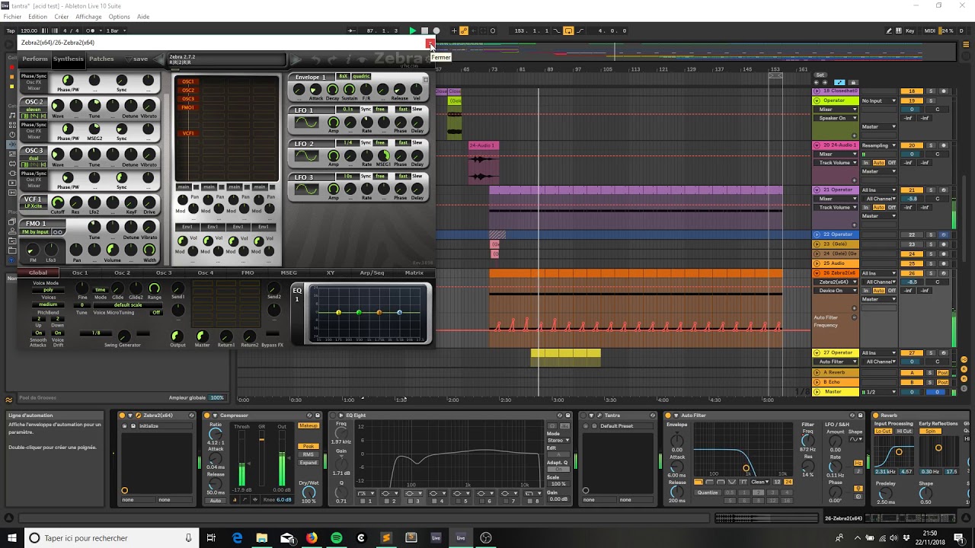Select the Matrix tab in Zebra
The image size is (975, 548).
414,272
